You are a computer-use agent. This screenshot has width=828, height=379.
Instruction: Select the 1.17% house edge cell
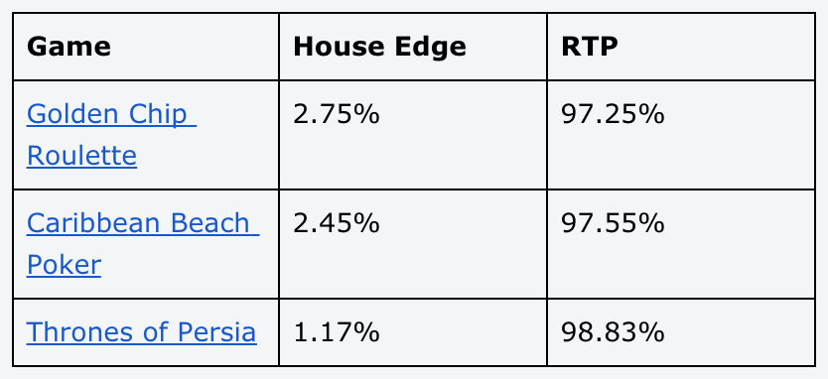pos(413,332)
